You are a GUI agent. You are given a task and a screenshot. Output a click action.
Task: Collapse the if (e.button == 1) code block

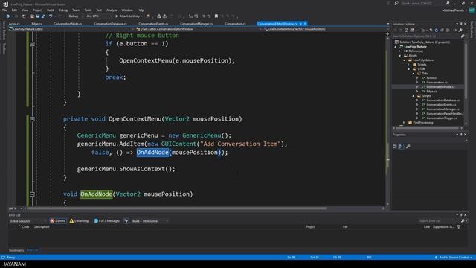click(x=32, y=44)
